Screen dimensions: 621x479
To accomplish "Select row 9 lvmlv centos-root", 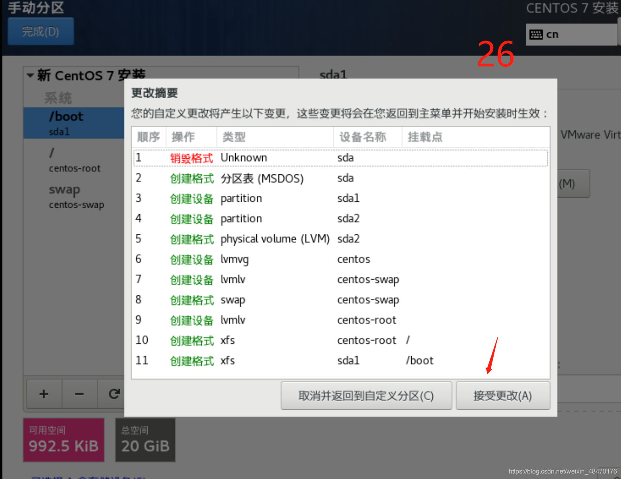I will click(x=341, y=320).
